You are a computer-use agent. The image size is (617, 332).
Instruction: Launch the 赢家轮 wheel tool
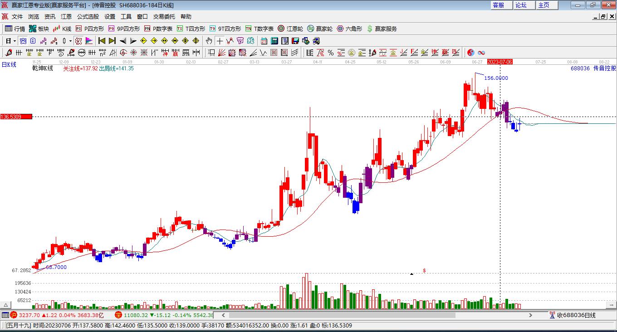coord(320,29)
